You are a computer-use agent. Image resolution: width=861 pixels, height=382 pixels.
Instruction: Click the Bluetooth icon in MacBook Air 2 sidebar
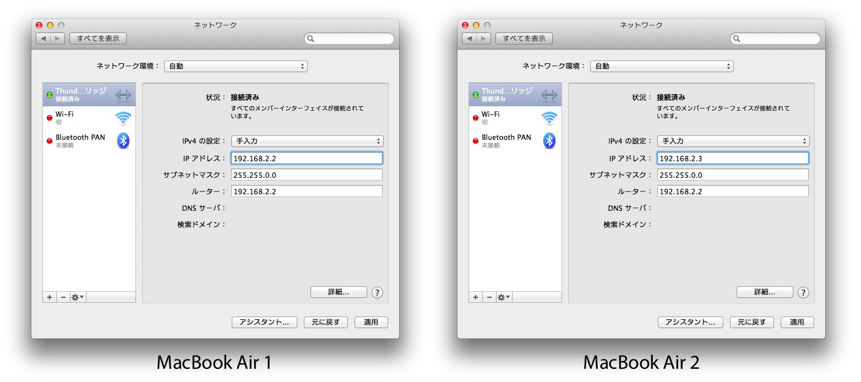549,140
